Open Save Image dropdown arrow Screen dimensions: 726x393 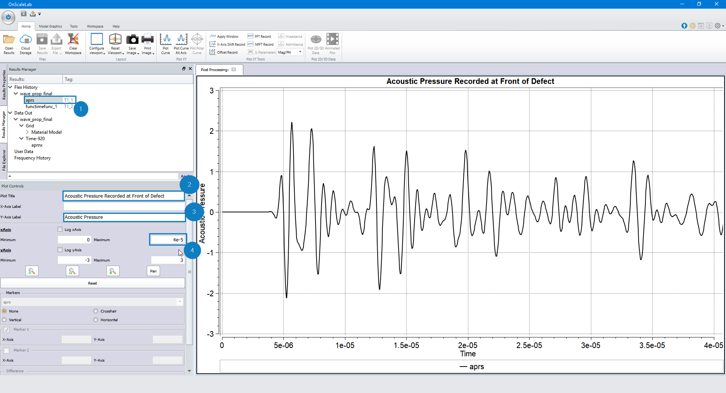coord(138,53)
